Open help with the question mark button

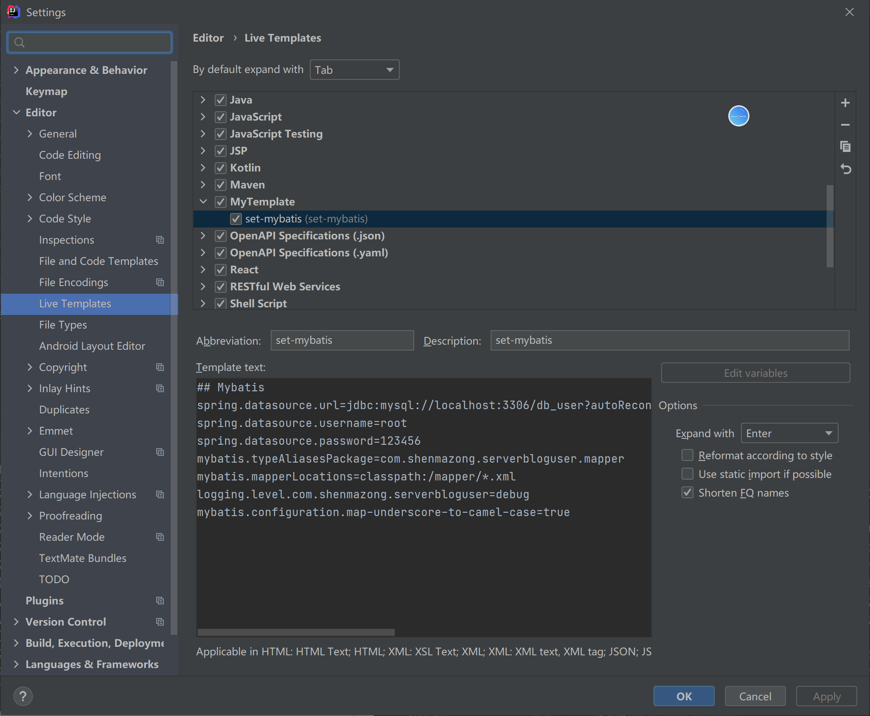[23, 696]
